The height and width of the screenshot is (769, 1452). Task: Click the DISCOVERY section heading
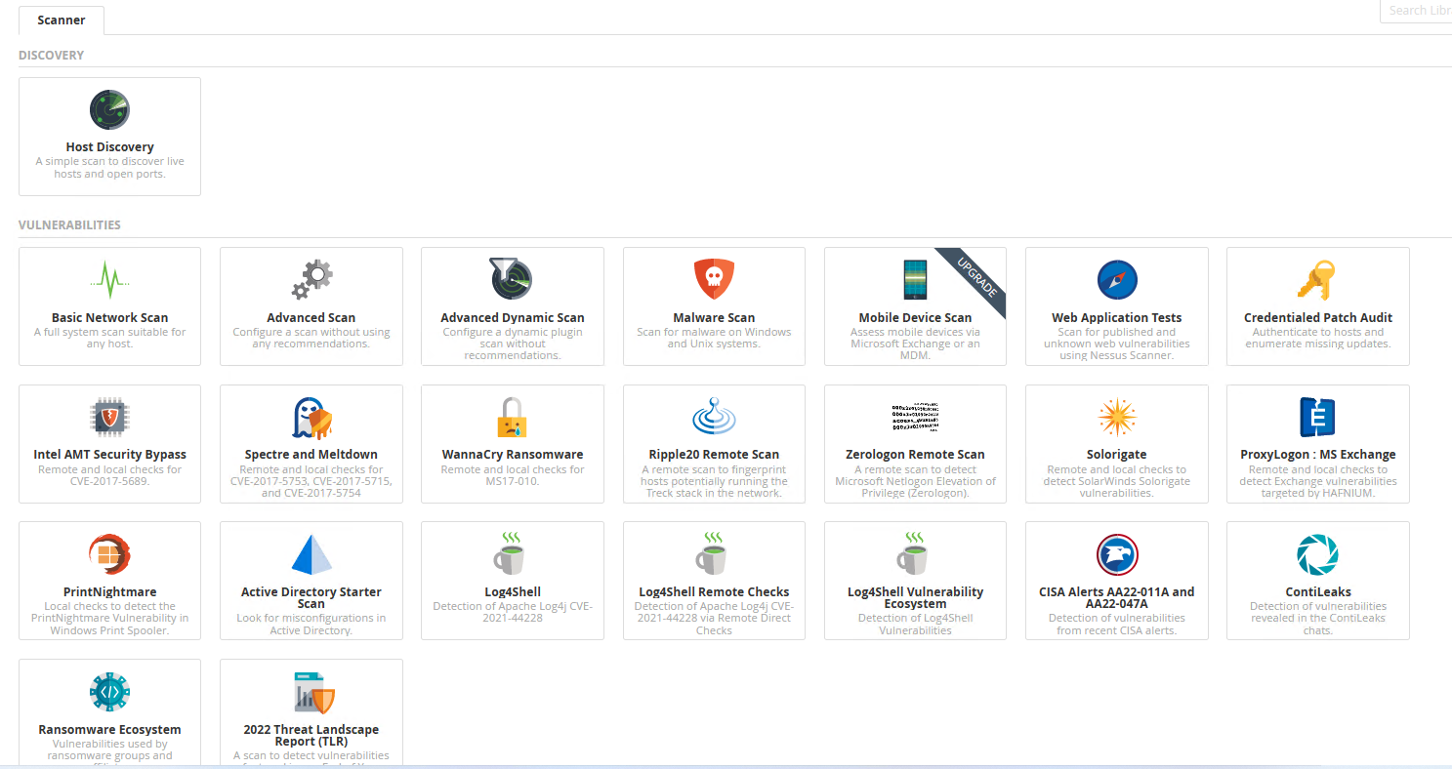click(x=51, y=56)
